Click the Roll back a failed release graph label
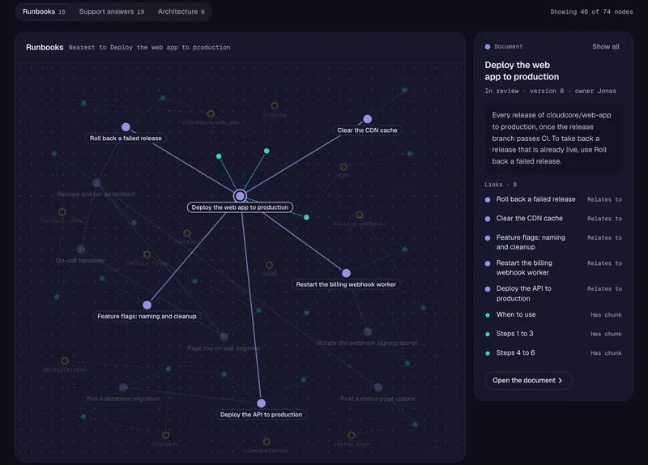Image resolution: width=648 pixels, height=465 pixels. (126, 138)
